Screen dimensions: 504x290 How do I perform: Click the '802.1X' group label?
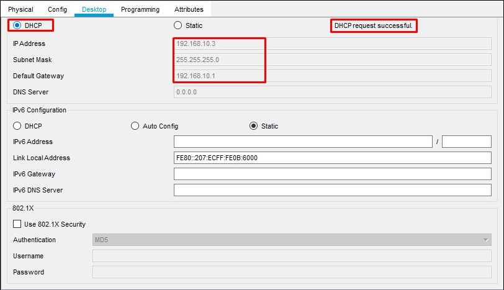[x=23, y=208]
